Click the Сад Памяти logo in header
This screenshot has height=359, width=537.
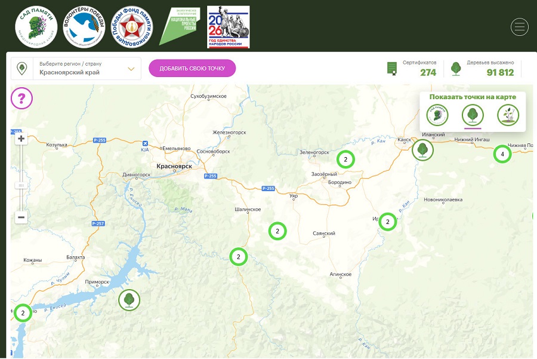point(38,27)
